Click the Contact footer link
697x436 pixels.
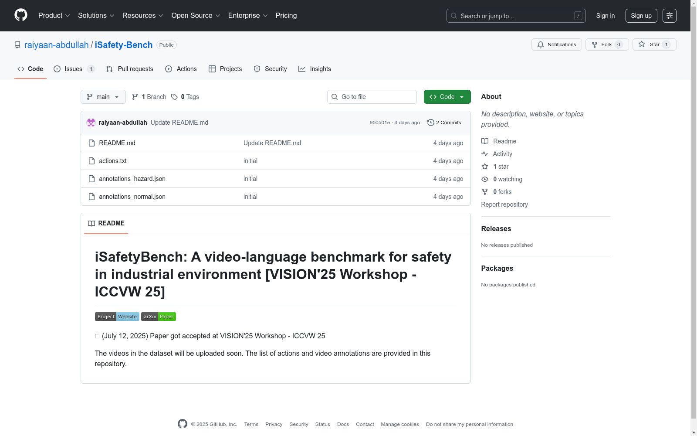coord(365,424)
